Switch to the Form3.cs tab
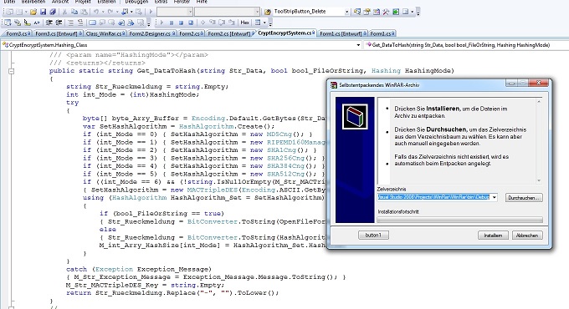 click(x=17, y=33)
